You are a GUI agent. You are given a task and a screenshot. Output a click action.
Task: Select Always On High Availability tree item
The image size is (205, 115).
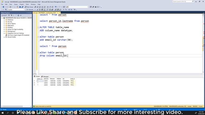(15, 29)
